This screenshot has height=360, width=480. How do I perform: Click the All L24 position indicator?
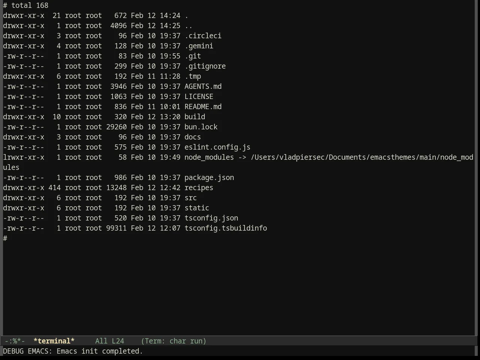pyautogui.click(x=109, y=341)
